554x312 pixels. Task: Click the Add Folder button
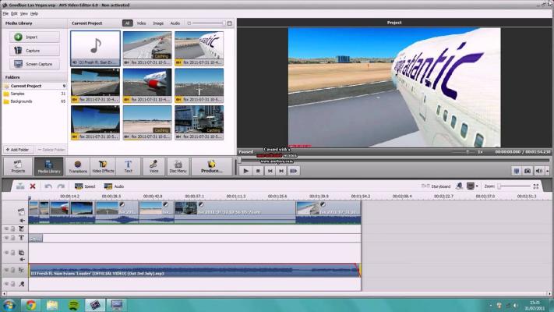18,150
